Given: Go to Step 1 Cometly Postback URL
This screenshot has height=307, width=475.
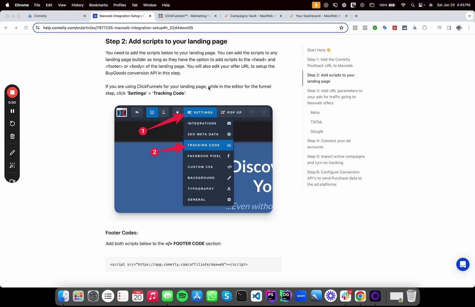Looking at the screenshot, I should click(330, 62).
